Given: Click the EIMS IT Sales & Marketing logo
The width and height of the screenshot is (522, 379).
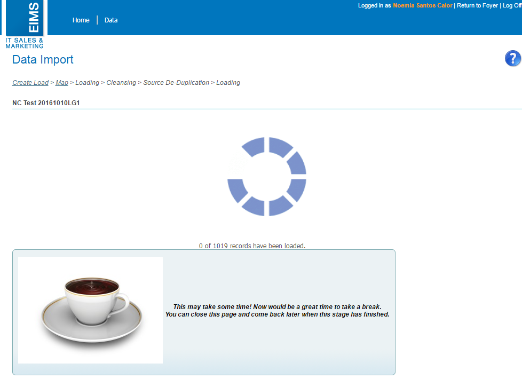Looking at the screenshot, I should click(x=25, y=25).
